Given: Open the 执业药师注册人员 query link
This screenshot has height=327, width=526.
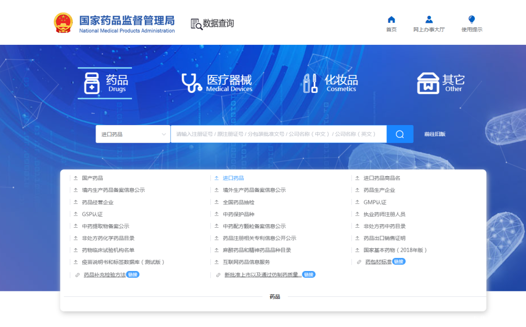Looking at the screenshot, I should pyautogui.click(x=384, y=214).
